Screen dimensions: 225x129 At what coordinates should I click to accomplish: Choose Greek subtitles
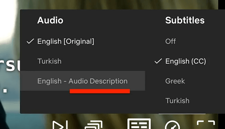(x=175, y=81)
